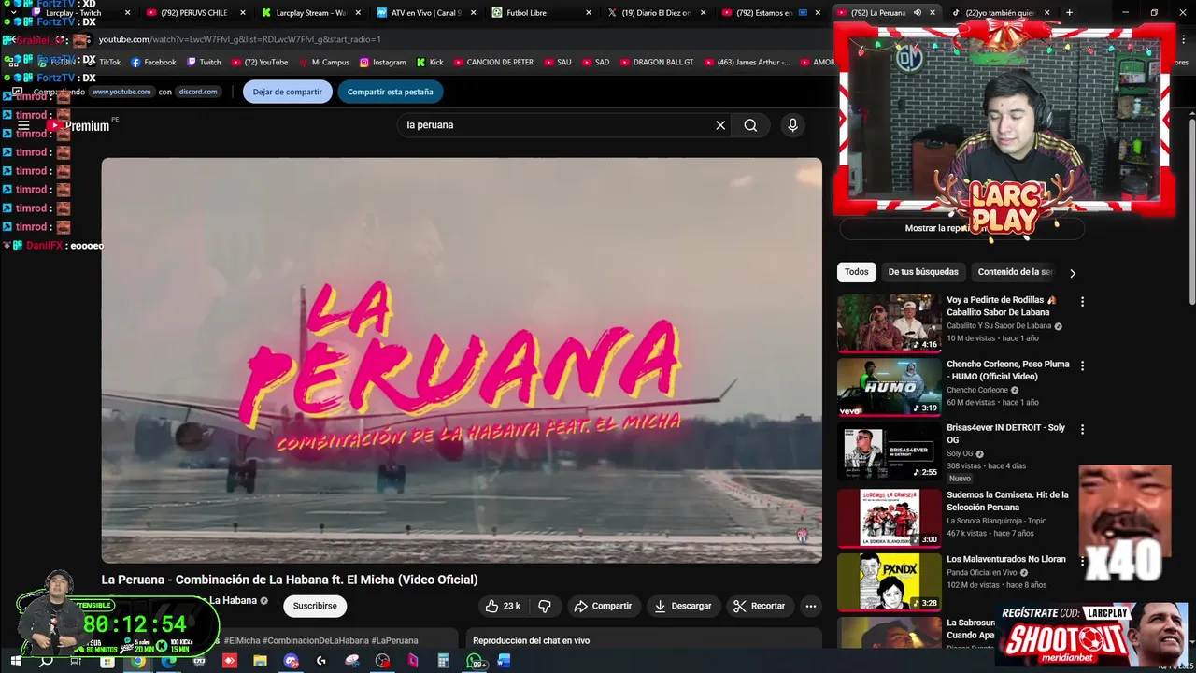Viewport: 1196px width, 673px height.
Task: Open a new browser tab
Action: pos(1069,13)
